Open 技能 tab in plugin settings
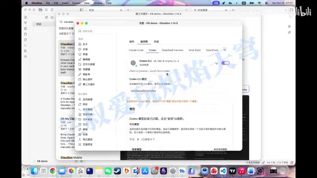This screenshot has width=317, height=178. (157, 42)
